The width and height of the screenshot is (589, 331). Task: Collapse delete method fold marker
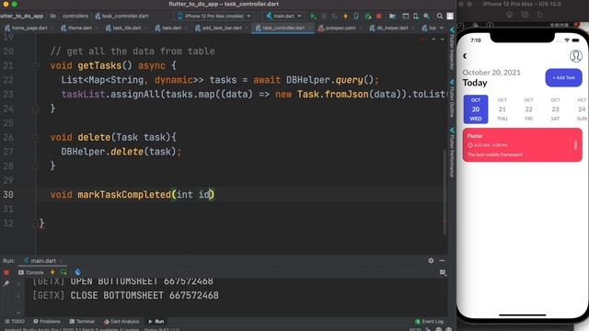pyautogui.click(x=36, y=137)
